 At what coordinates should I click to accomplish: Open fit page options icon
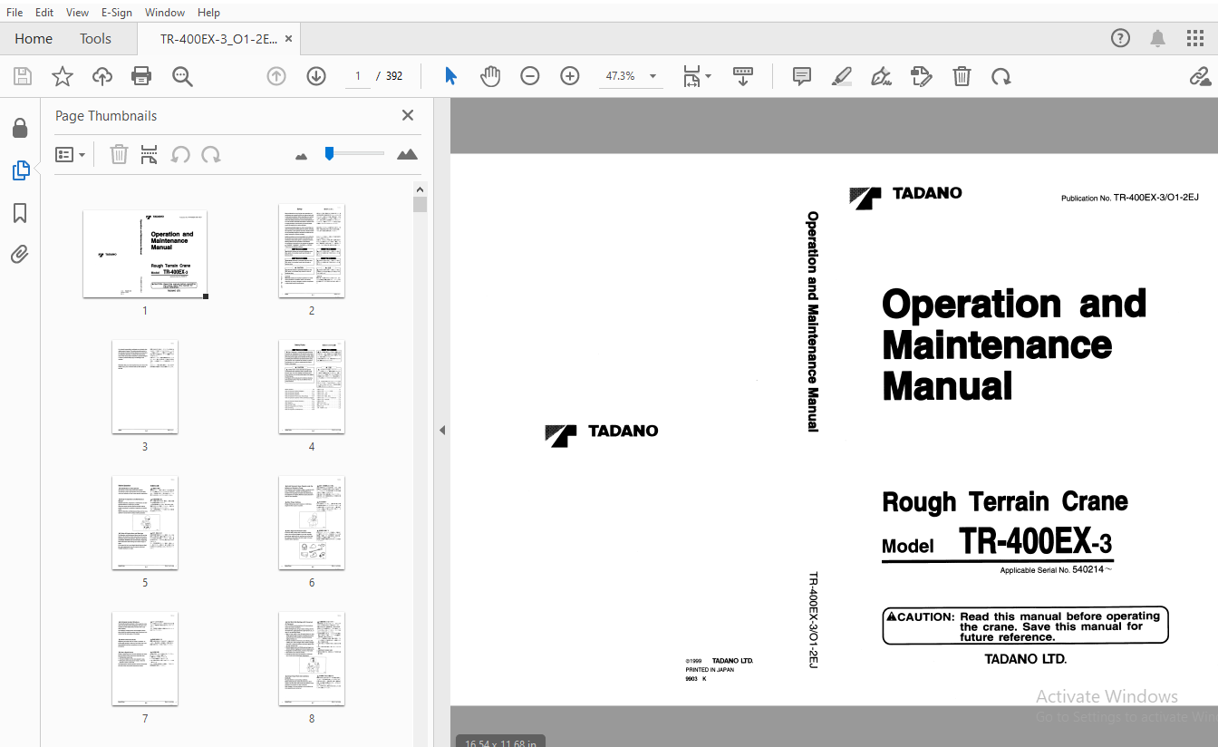click(692, 76)
